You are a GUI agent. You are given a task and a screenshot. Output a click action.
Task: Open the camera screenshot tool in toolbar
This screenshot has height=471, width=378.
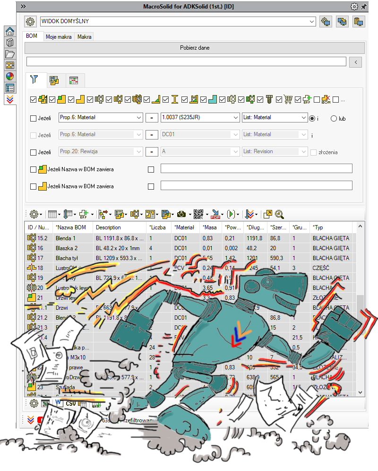click(181, 214)
